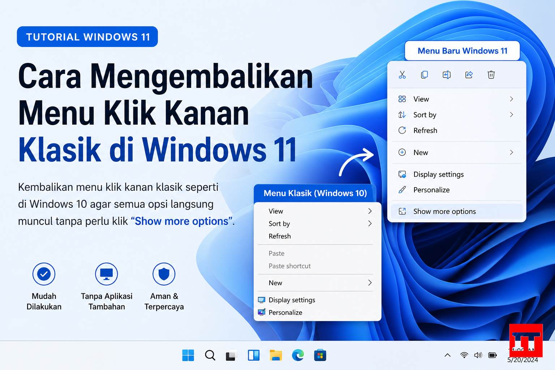Click the Cut scissors icon in new menu
This screenshot has height=370, width=555.
pos(402,75)
